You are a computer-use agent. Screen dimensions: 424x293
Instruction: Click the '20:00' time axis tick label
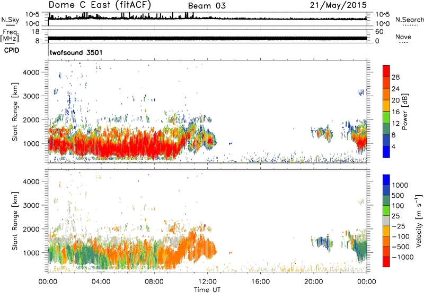click(x=314, y=282)
